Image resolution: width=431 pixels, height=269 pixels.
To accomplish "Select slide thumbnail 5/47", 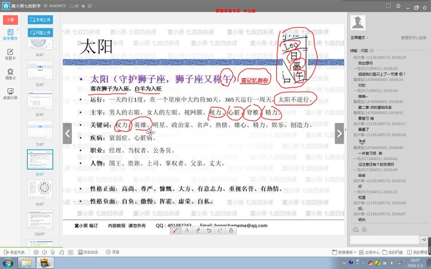I will coord(40,70).
